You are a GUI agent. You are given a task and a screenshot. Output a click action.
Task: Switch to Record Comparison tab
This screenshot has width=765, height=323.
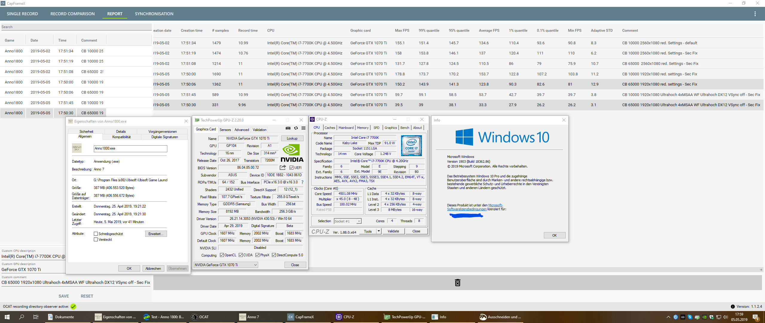coord(72,14)
